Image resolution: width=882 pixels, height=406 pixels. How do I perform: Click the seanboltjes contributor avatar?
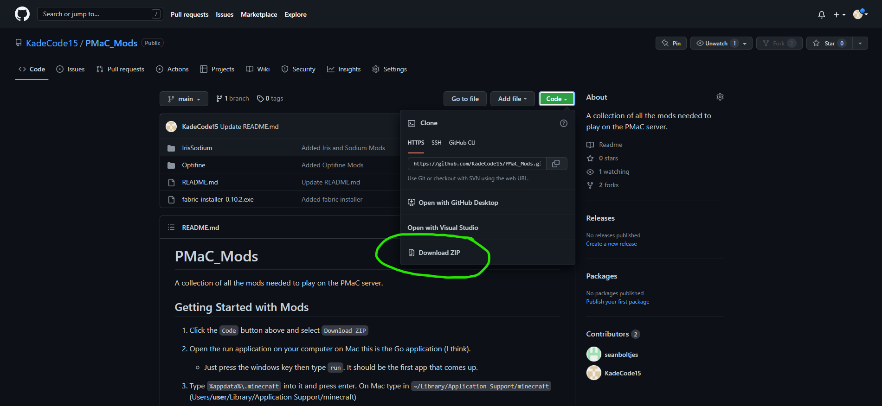click(x=594, y=354)
